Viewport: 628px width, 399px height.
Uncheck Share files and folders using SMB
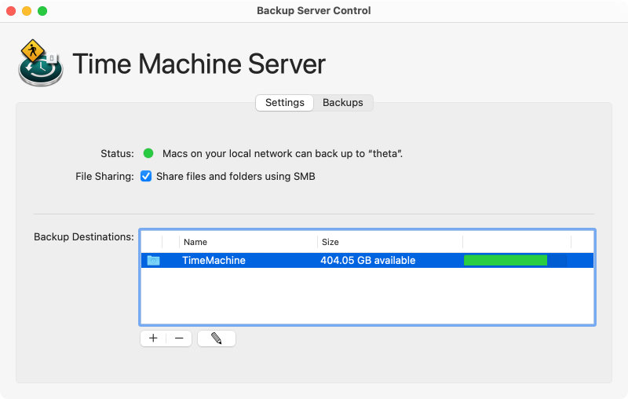(146, 176)
